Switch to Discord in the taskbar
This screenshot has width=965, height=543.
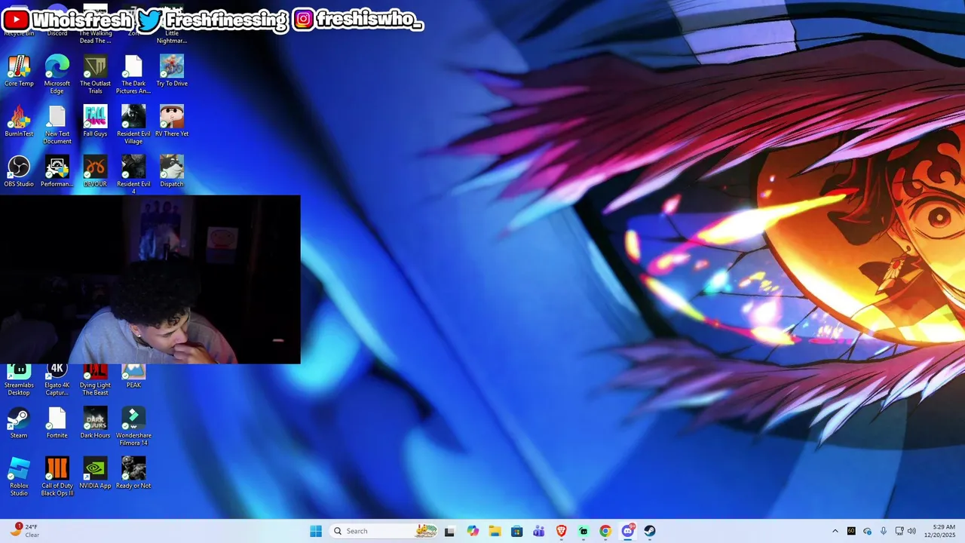click(627, 531)
